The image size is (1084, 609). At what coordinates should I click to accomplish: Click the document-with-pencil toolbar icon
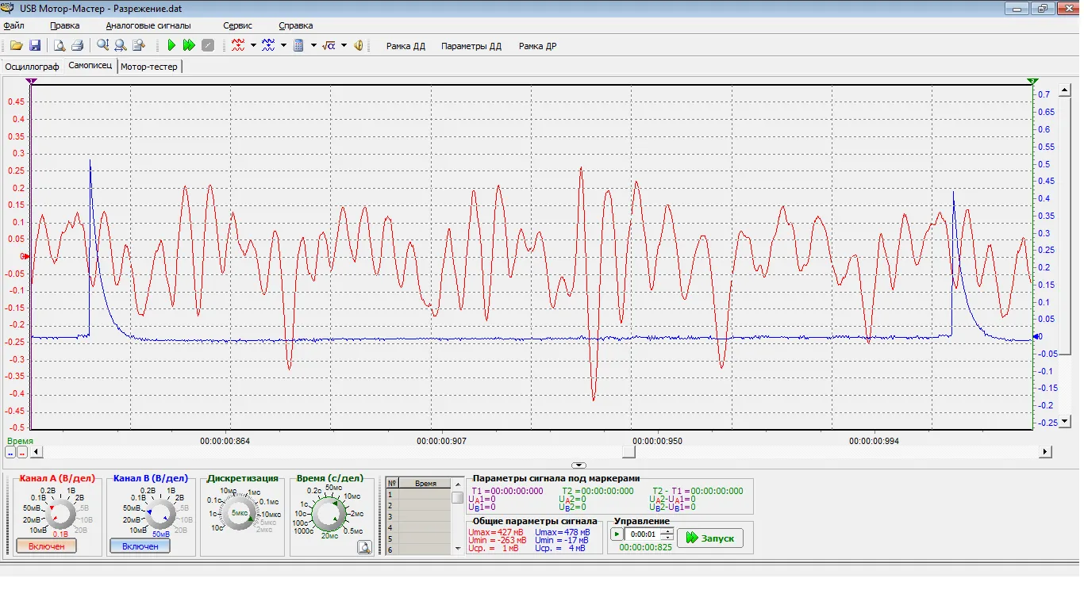click(139, 46)
